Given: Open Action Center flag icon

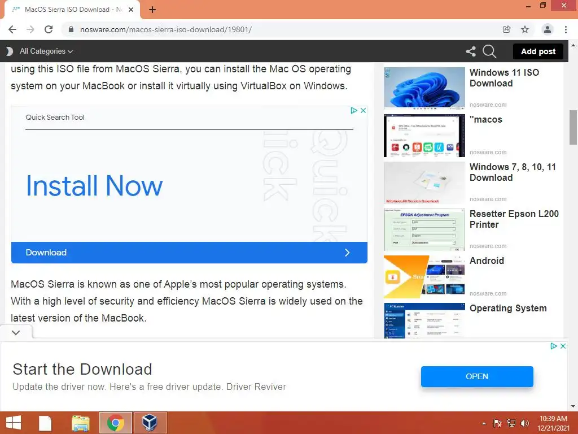Looking at the screenshot, I should (x=497, y=423).
